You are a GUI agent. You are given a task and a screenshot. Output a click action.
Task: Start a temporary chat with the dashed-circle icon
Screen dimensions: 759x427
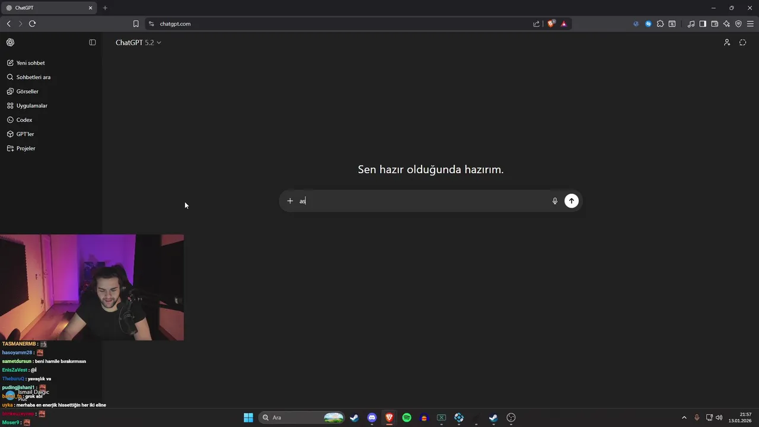pyautogui.click(x=742, y=42)
